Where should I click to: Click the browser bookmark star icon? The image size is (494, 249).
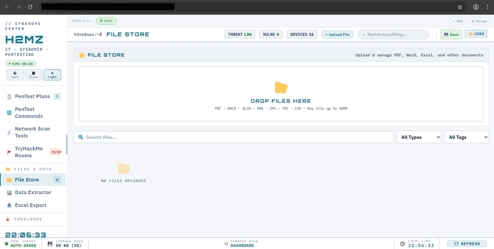pos(460,7)
